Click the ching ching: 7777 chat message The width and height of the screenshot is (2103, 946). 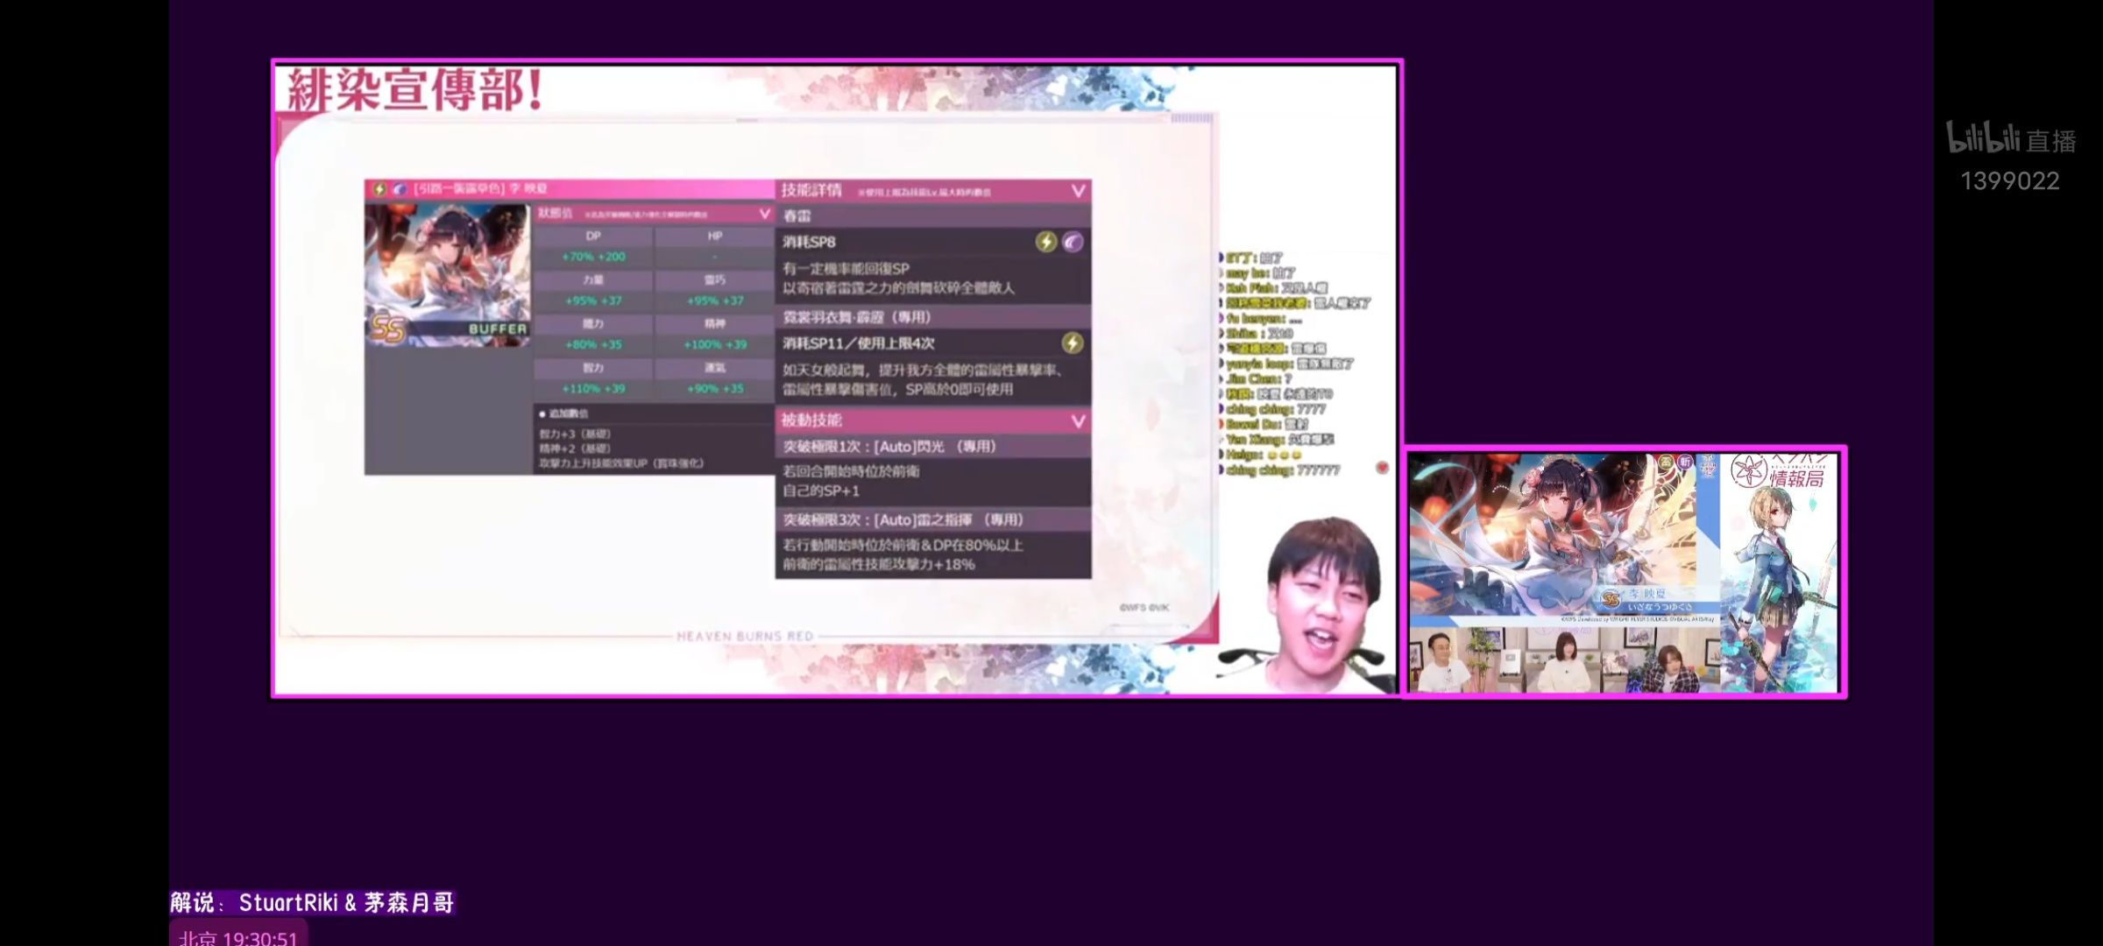1274,409
